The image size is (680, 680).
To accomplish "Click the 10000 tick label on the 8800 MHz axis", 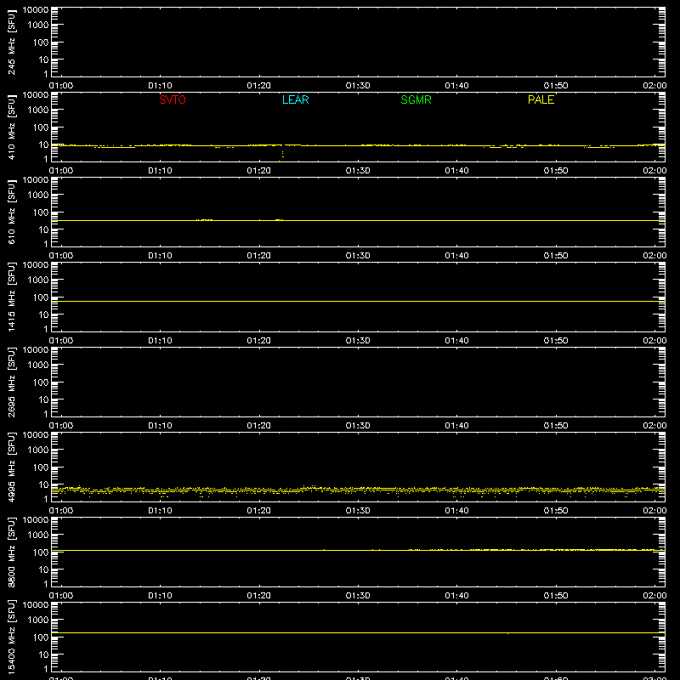I will click(x=36, y=520).
